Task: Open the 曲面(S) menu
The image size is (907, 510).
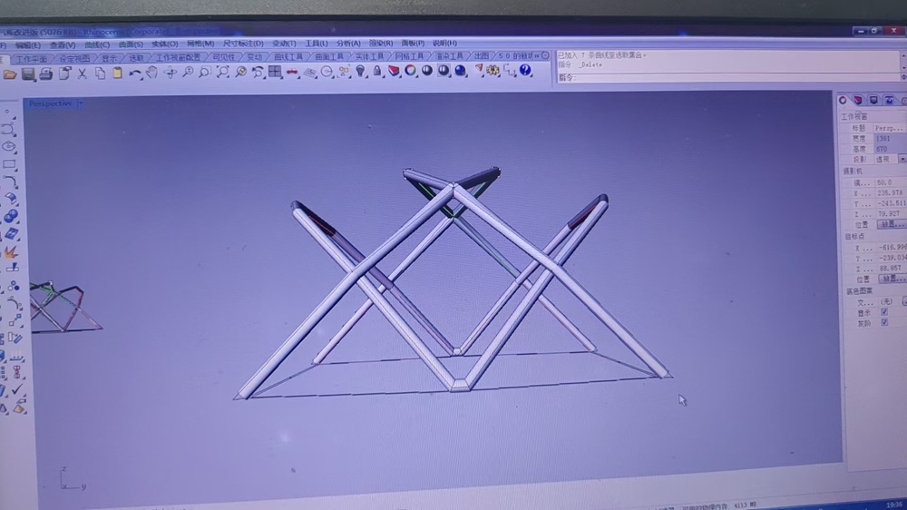Action: (131, 44)
